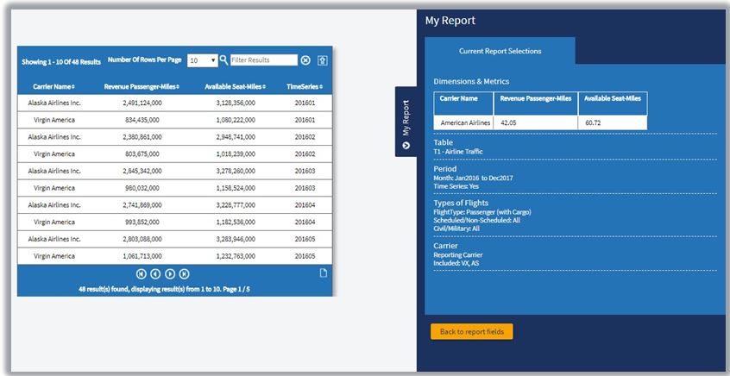The height and width of the screenshot is (376, 730).
Task: Click the American Airlines cell in preview table
Action: pyautogui.click(x=464, y=122)
